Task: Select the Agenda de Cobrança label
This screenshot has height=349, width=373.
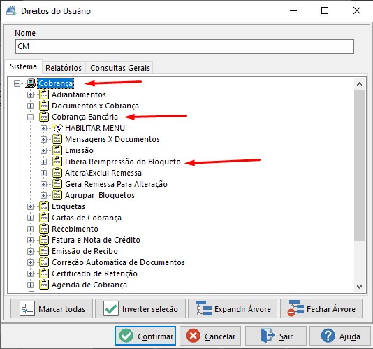Action: pyautogui.click(x=89, y=285)
